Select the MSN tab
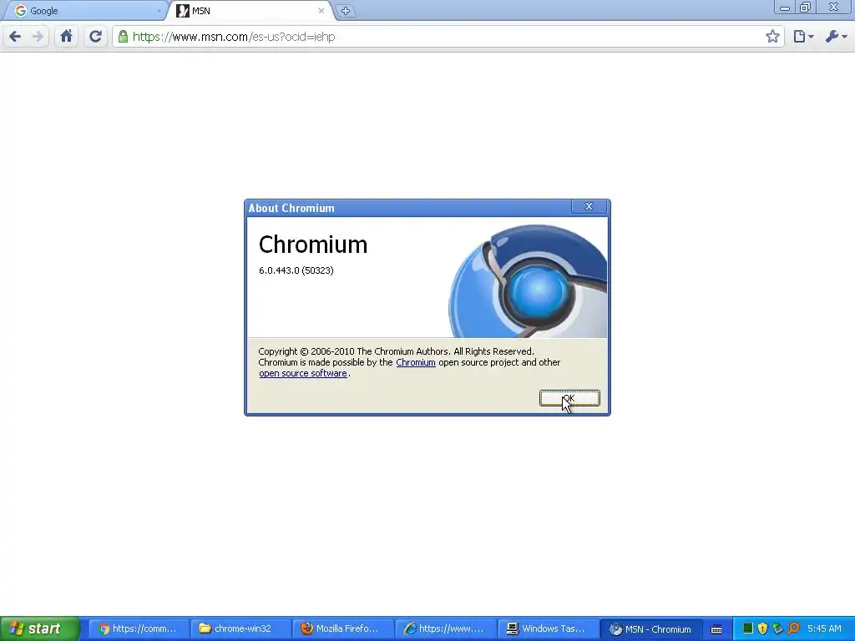Screen dimensions: 855x641 pos(250,11)
